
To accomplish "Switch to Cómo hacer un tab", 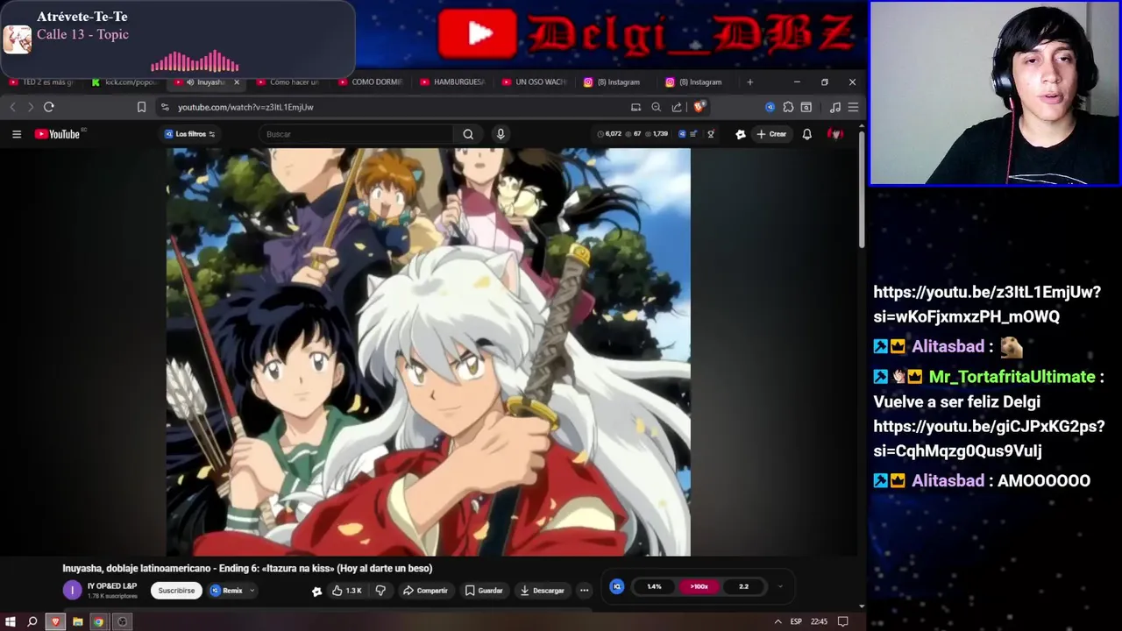I will point(288,82).
